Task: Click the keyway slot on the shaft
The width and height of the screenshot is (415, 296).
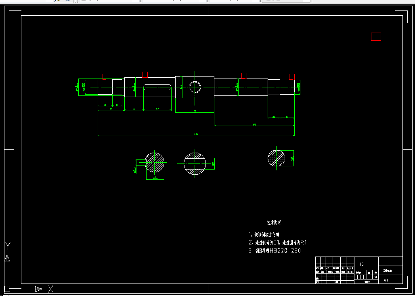Action: click(x=157, y=87)
